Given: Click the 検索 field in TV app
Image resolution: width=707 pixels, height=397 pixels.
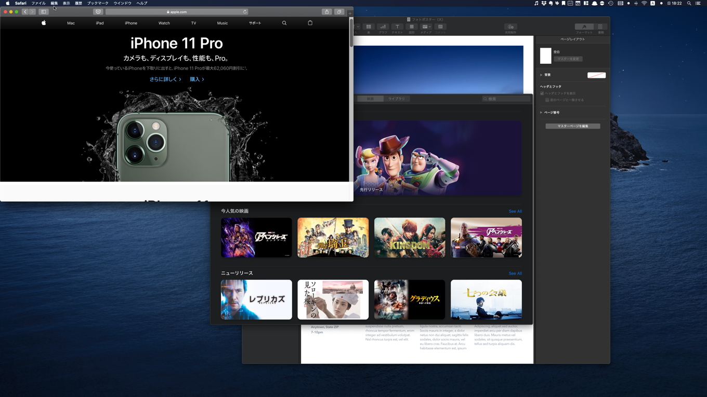Looking at the screenshot, I should tap(506, 99).
